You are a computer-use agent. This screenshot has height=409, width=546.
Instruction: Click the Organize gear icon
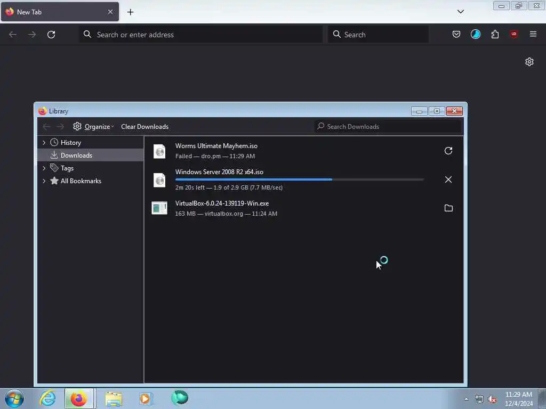pos(77,126)
